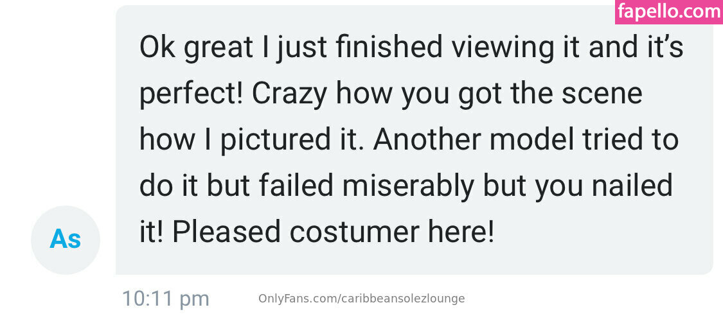Open the OnlyFans.com/caribbeansolezlounge link
This screenshot has height=314, width=723.
[361, 299]
